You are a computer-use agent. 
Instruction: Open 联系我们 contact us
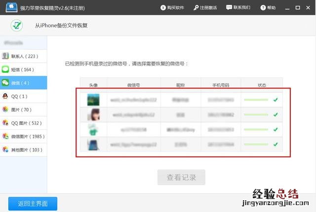click(x=238, y=8)
